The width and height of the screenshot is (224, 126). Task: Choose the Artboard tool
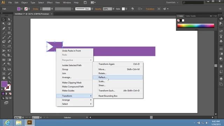click(x=4, y=73)
